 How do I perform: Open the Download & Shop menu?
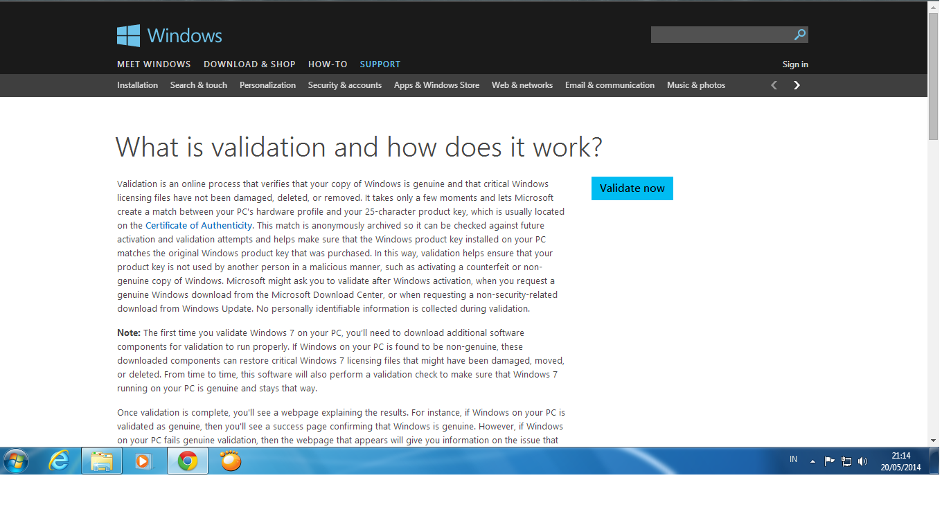tap(249, 64)
